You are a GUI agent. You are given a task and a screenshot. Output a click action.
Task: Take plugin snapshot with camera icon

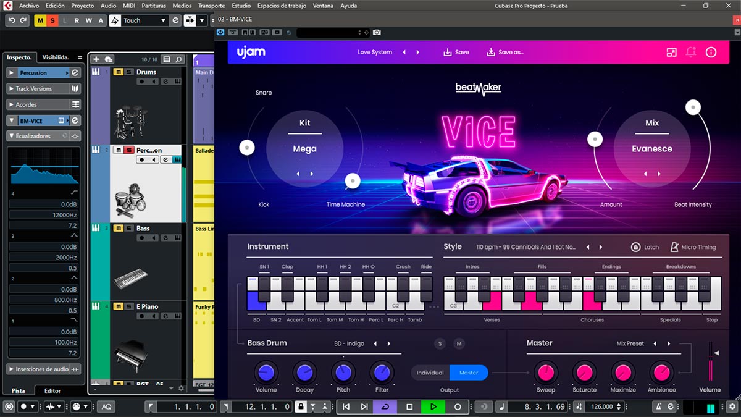pyautogui.click(x=377, y=32)
